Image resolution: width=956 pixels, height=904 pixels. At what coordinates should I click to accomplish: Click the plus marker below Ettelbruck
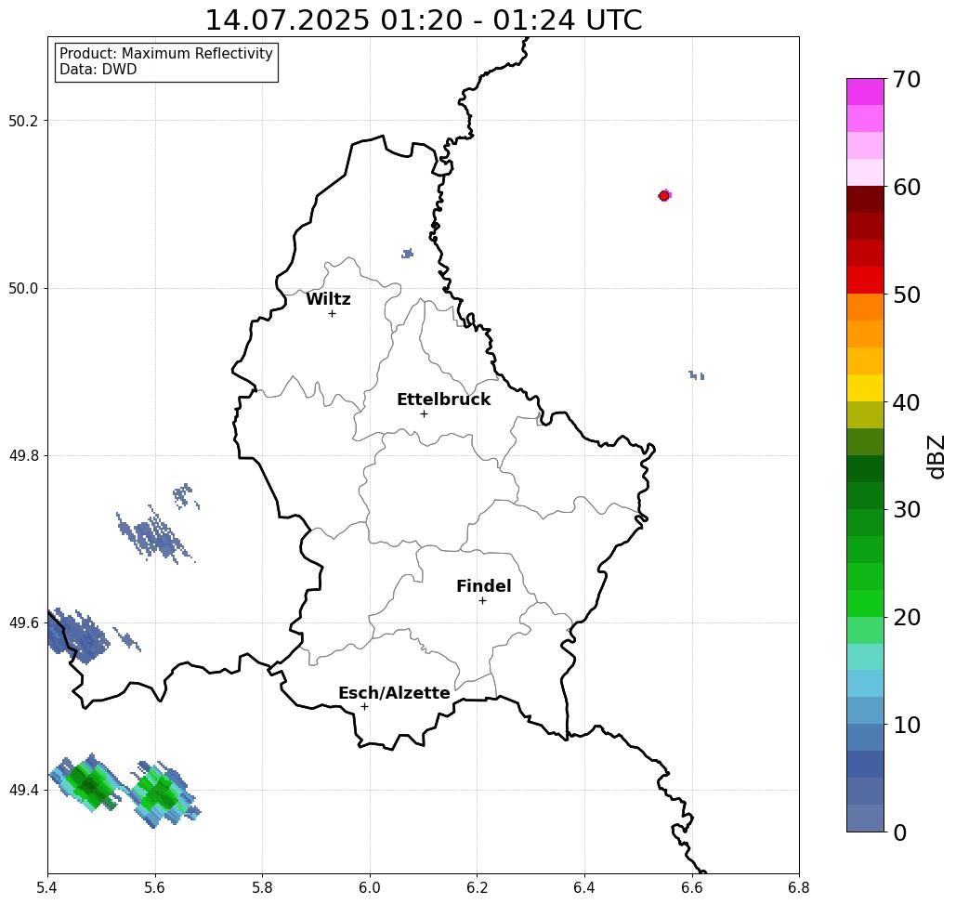point(425,413)
